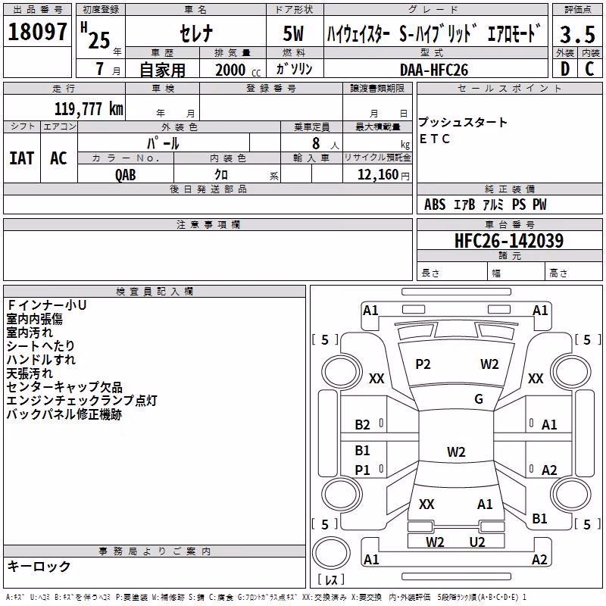
Task: Select the 初度登録 header
Action: [101, 10]
